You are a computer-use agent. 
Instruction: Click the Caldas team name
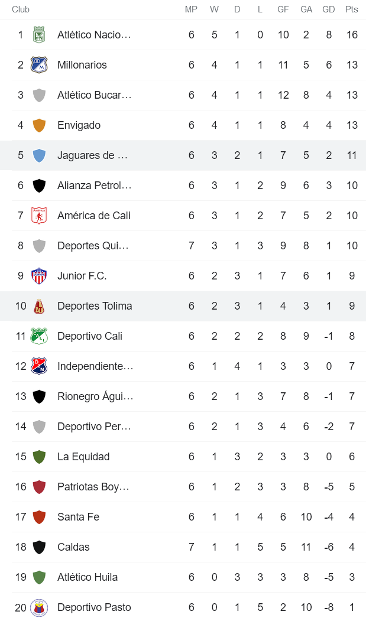[73, 547]
